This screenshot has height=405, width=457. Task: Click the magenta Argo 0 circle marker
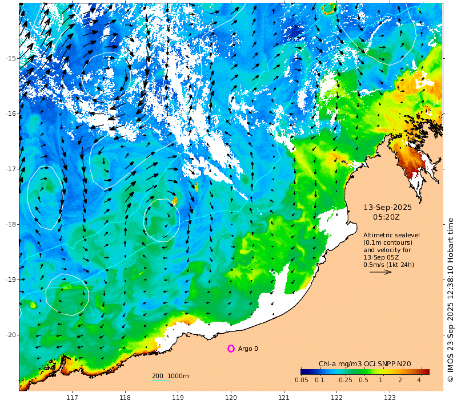pos(231,349)
